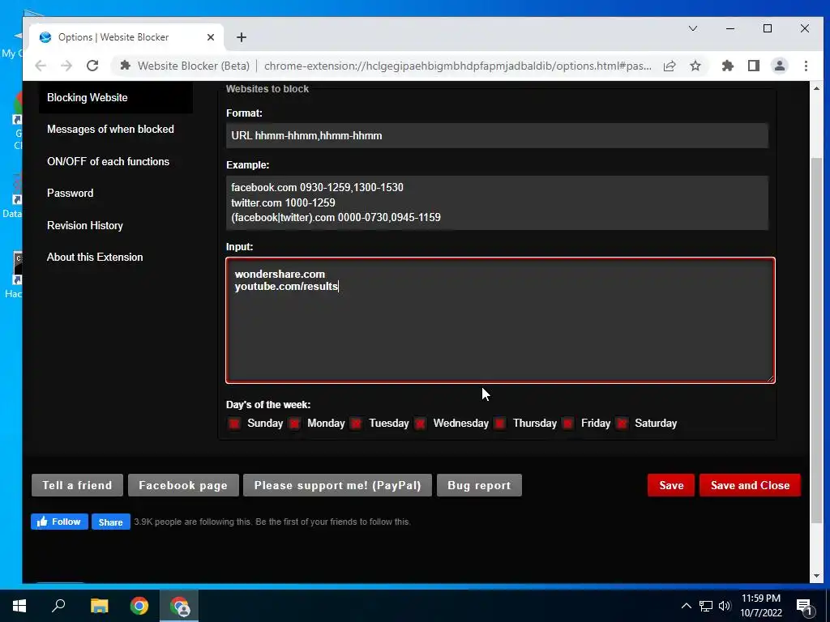Toggle the Thursday checkbox
This screenshot has width=830, height=622.
499,424
